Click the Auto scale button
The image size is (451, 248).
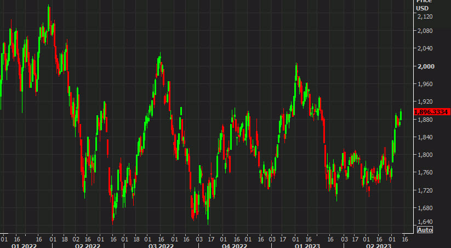click(425, 230)
